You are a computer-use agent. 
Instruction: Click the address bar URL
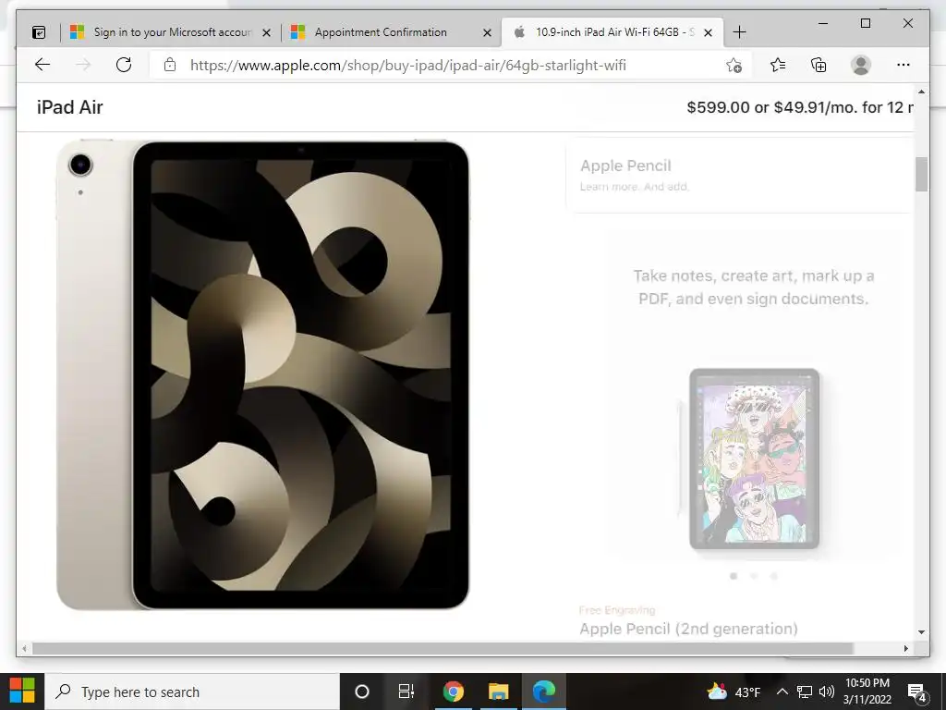click(407, 66)
